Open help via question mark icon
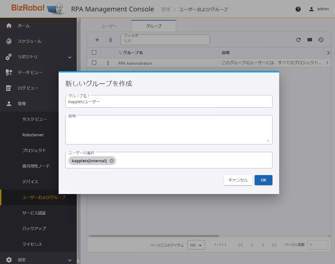The width and height of the screenshot is (335, 264). [x=298, y=9]
